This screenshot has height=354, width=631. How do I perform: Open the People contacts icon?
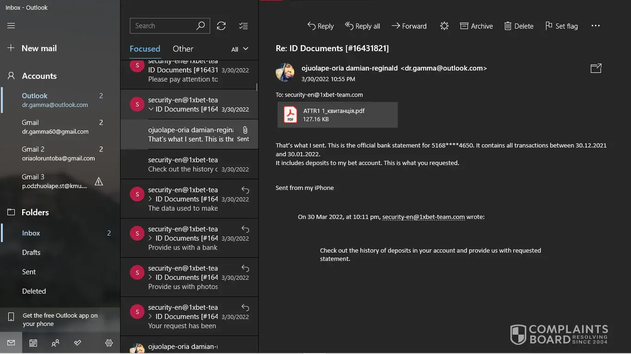(55, 343)
